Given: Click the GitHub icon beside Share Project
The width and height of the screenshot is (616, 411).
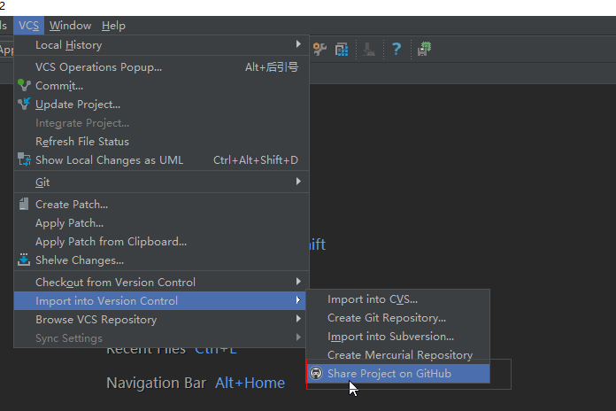Looking at the screenshot, I should (x=317, y=374).
